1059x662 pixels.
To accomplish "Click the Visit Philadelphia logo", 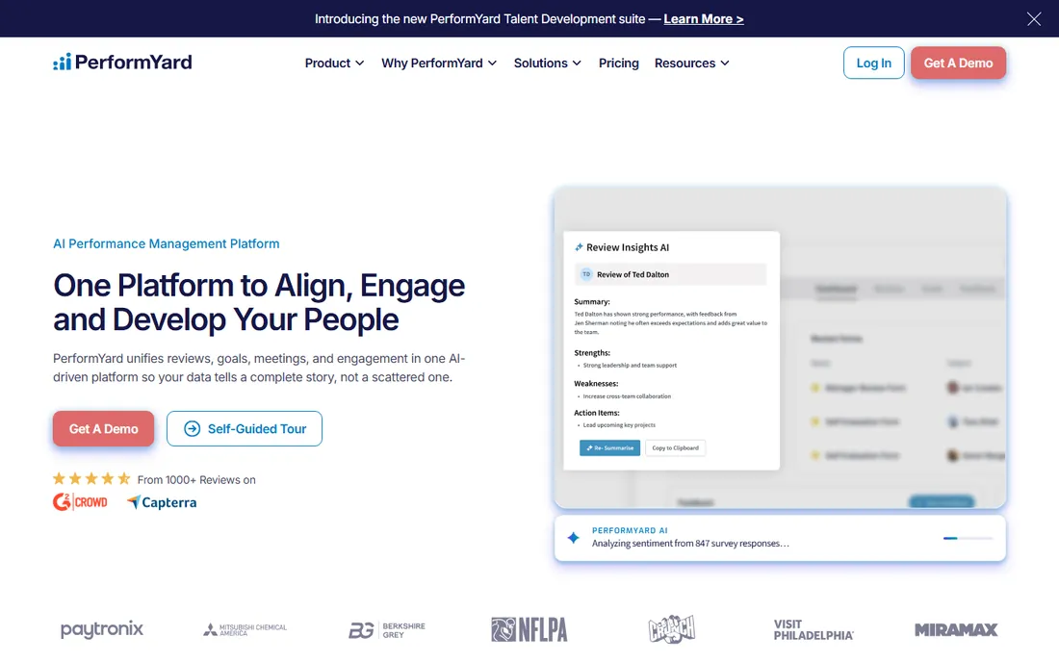I will (x=814, y=629).
